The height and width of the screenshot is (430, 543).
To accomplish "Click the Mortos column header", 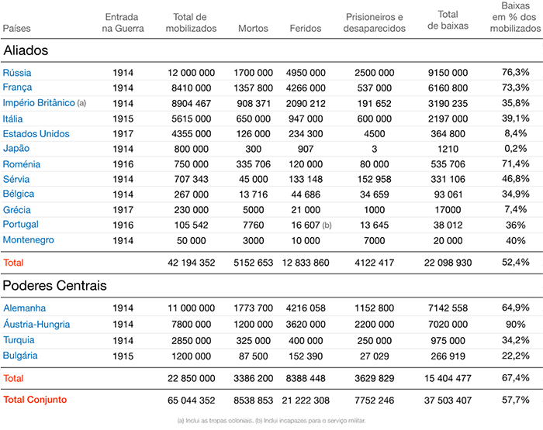I will point(254,29).
